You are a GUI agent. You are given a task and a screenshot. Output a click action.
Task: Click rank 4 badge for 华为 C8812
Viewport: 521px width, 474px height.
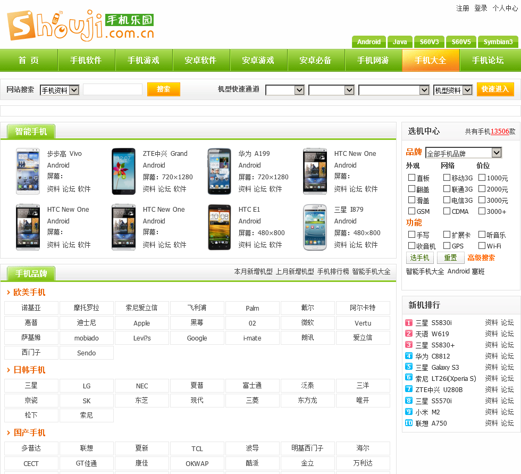pyautogui.click(x=409, y=356)
